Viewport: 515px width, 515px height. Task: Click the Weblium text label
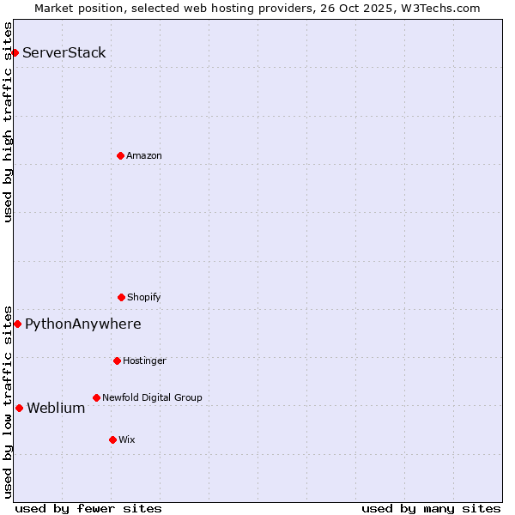pos(56,409)
